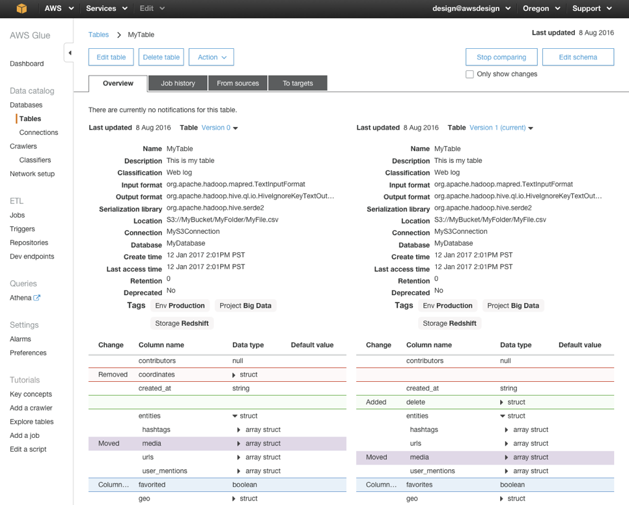
Task: Open the Services dropdown menu
Action: click(x=107, y=8)
